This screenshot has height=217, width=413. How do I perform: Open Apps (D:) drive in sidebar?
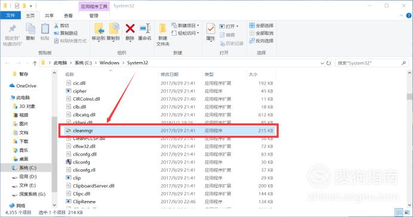click(x=24, y=176)
